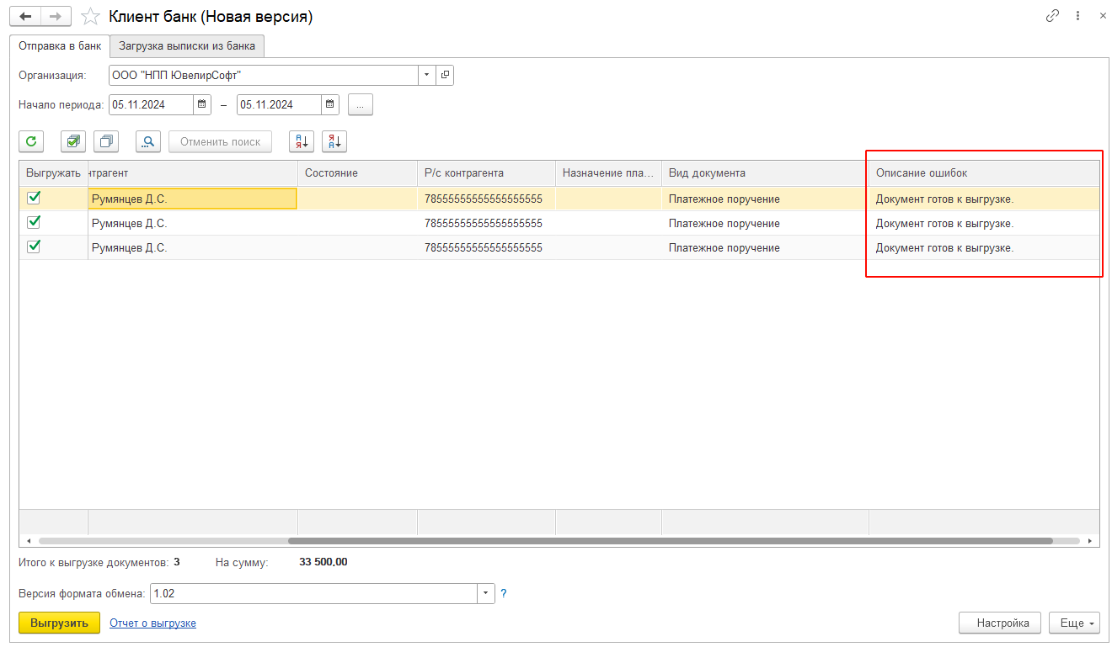Viewport: 1112px width, 647px height.
Task: Click the Назначение пла... column header
Action: [608, 173]
